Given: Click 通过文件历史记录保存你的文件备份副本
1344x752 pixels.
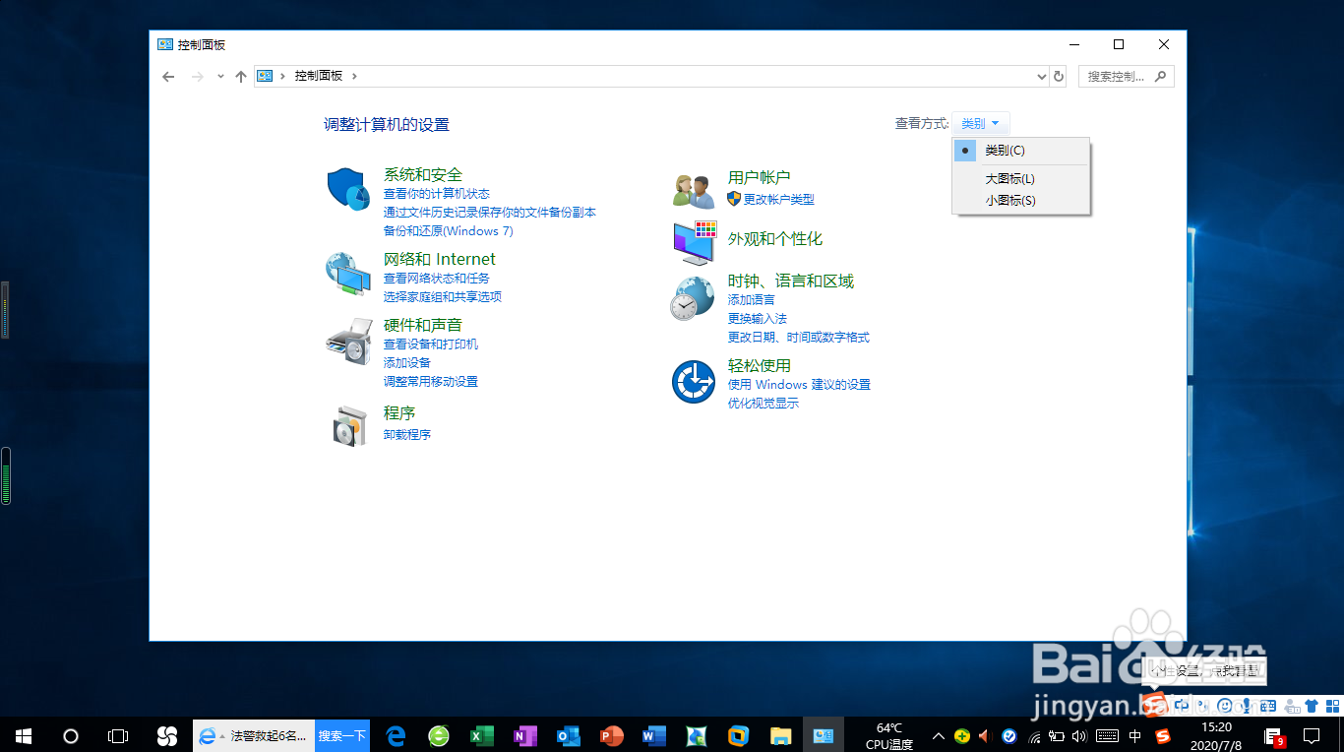Looking at the screenshot, I should (490, 213).
